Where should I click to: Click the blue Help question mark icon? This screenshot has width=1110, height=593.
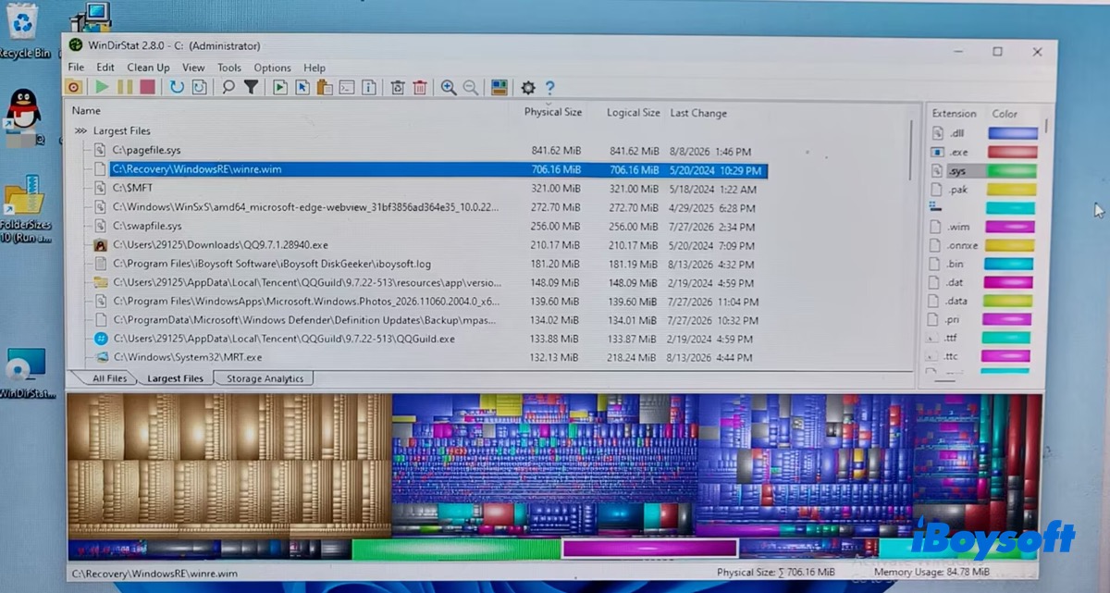(x=550, y=87)
